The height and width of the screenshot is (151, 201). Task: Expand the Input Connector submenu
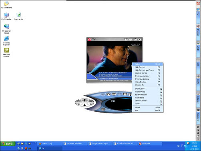point(148,95)
